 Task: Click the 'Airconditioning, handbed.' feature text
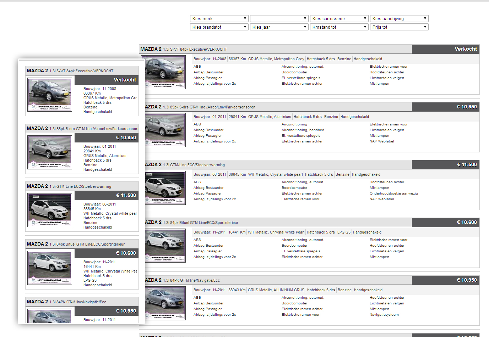point(303,130)
